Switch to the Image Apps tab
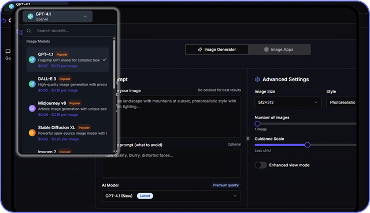 (279, 50)
